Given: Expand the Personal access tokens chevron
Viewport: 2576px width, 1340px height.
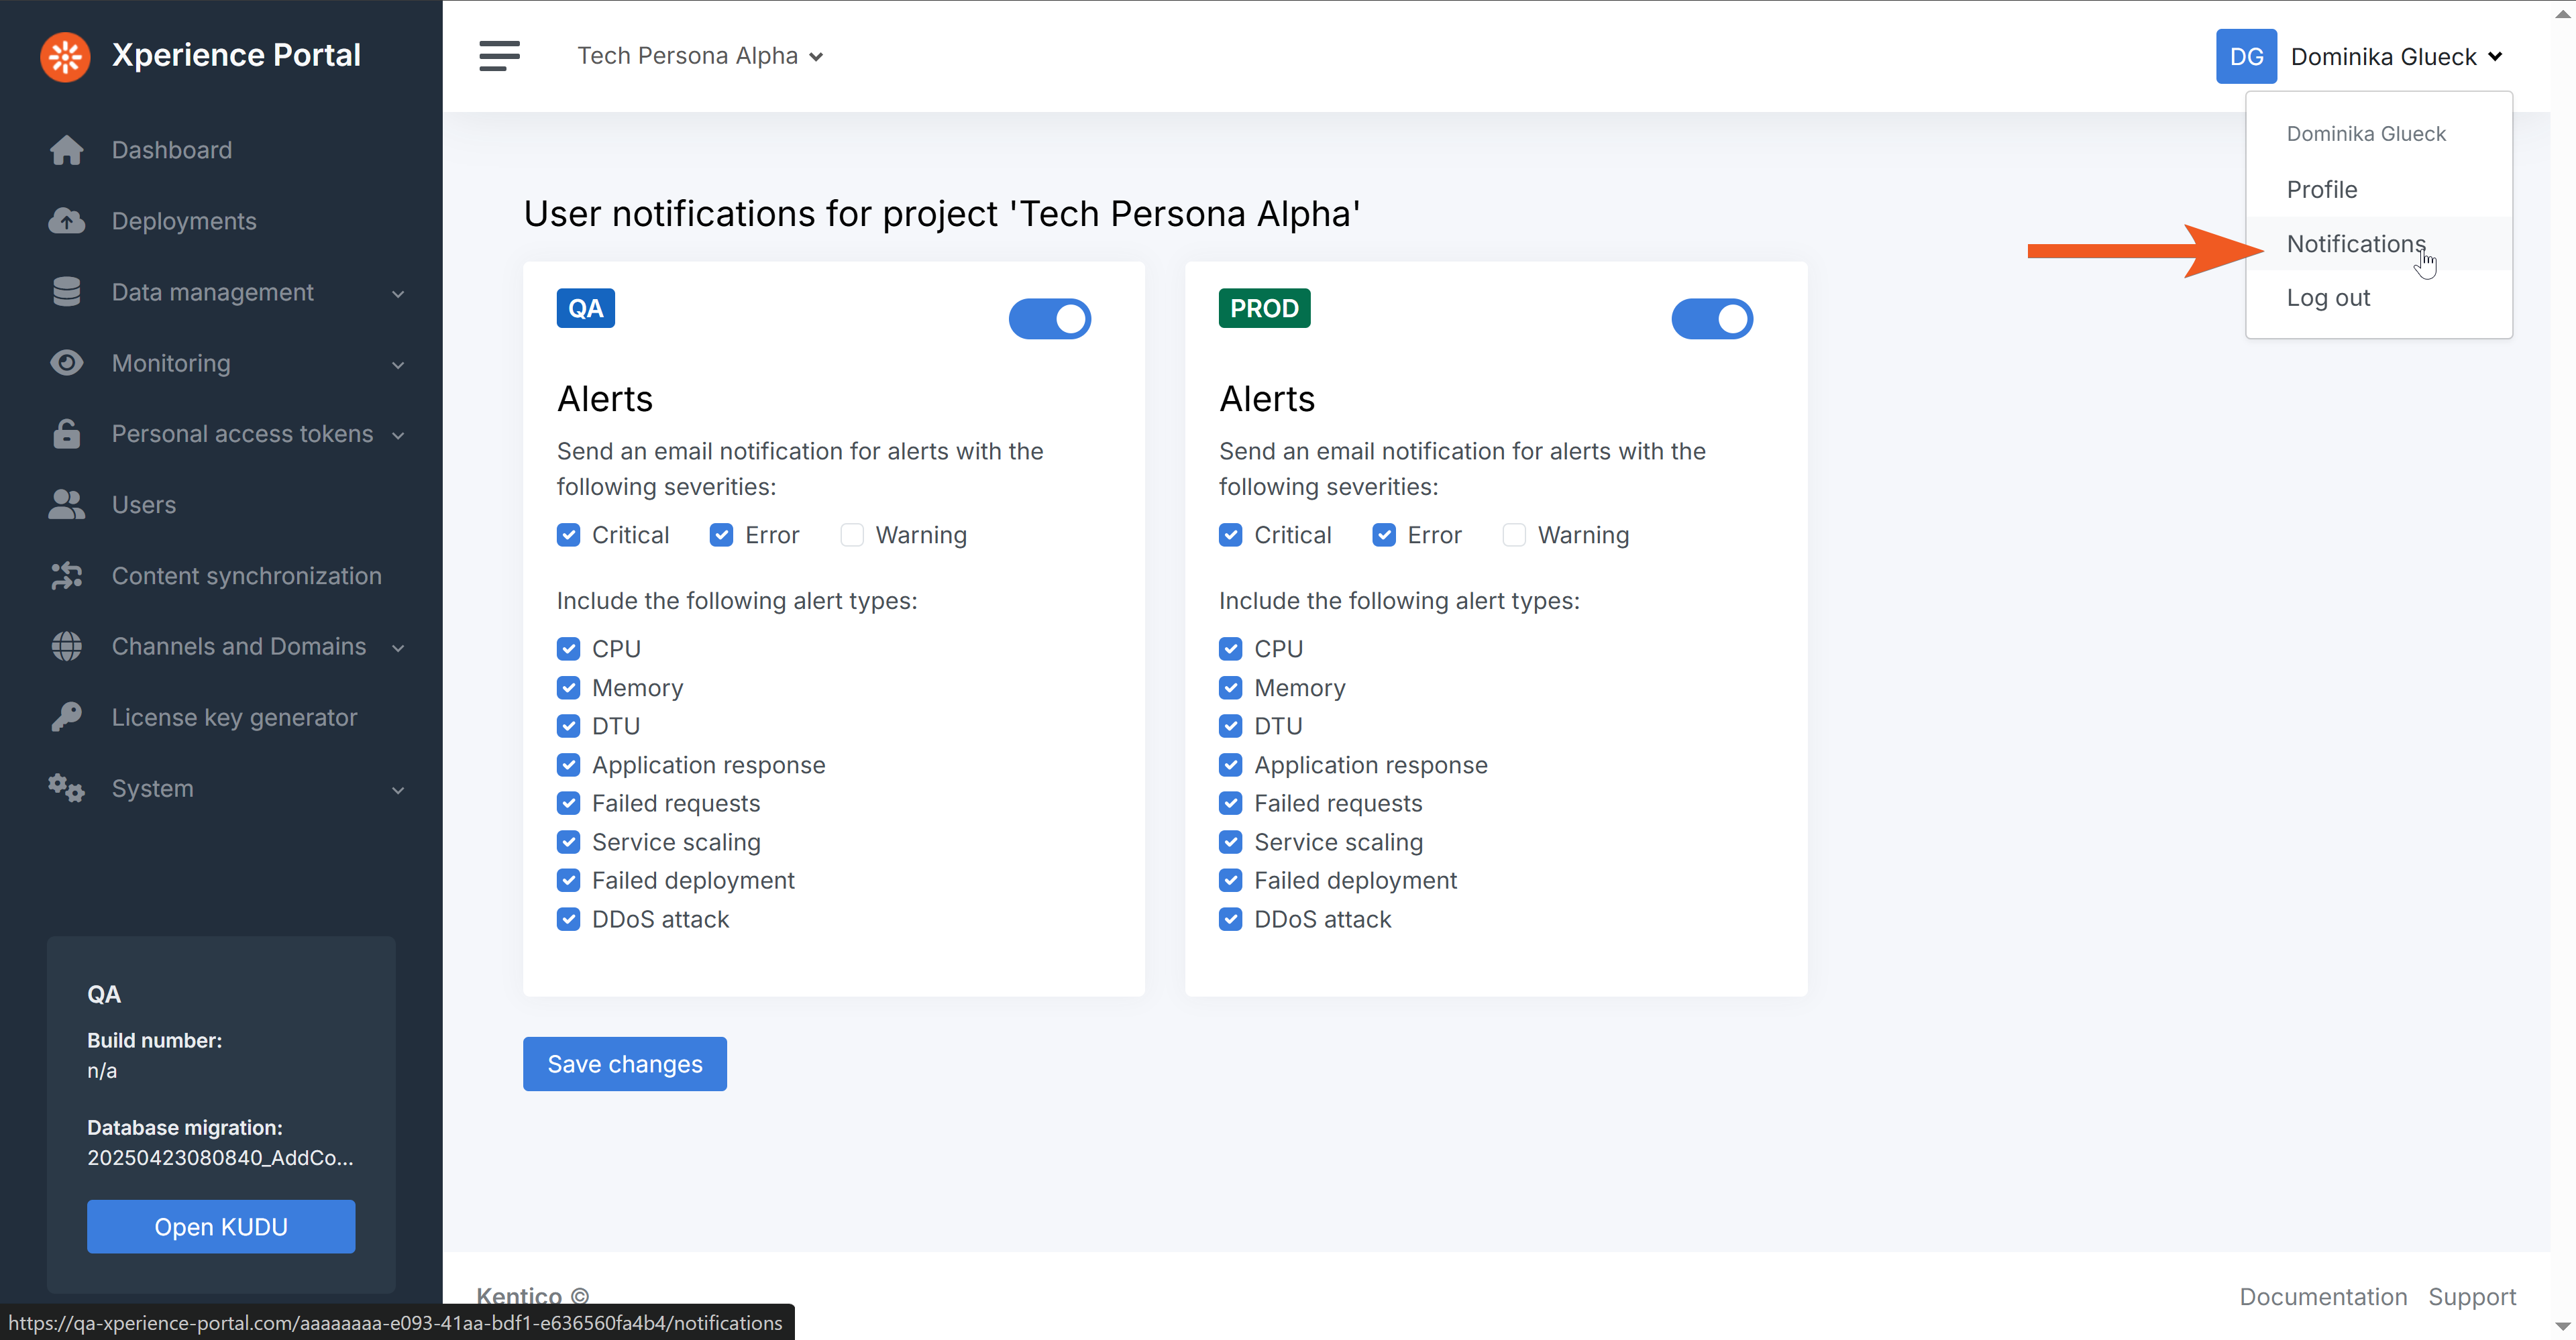Looking at the screenshot, I should click(x=398, y=435).
